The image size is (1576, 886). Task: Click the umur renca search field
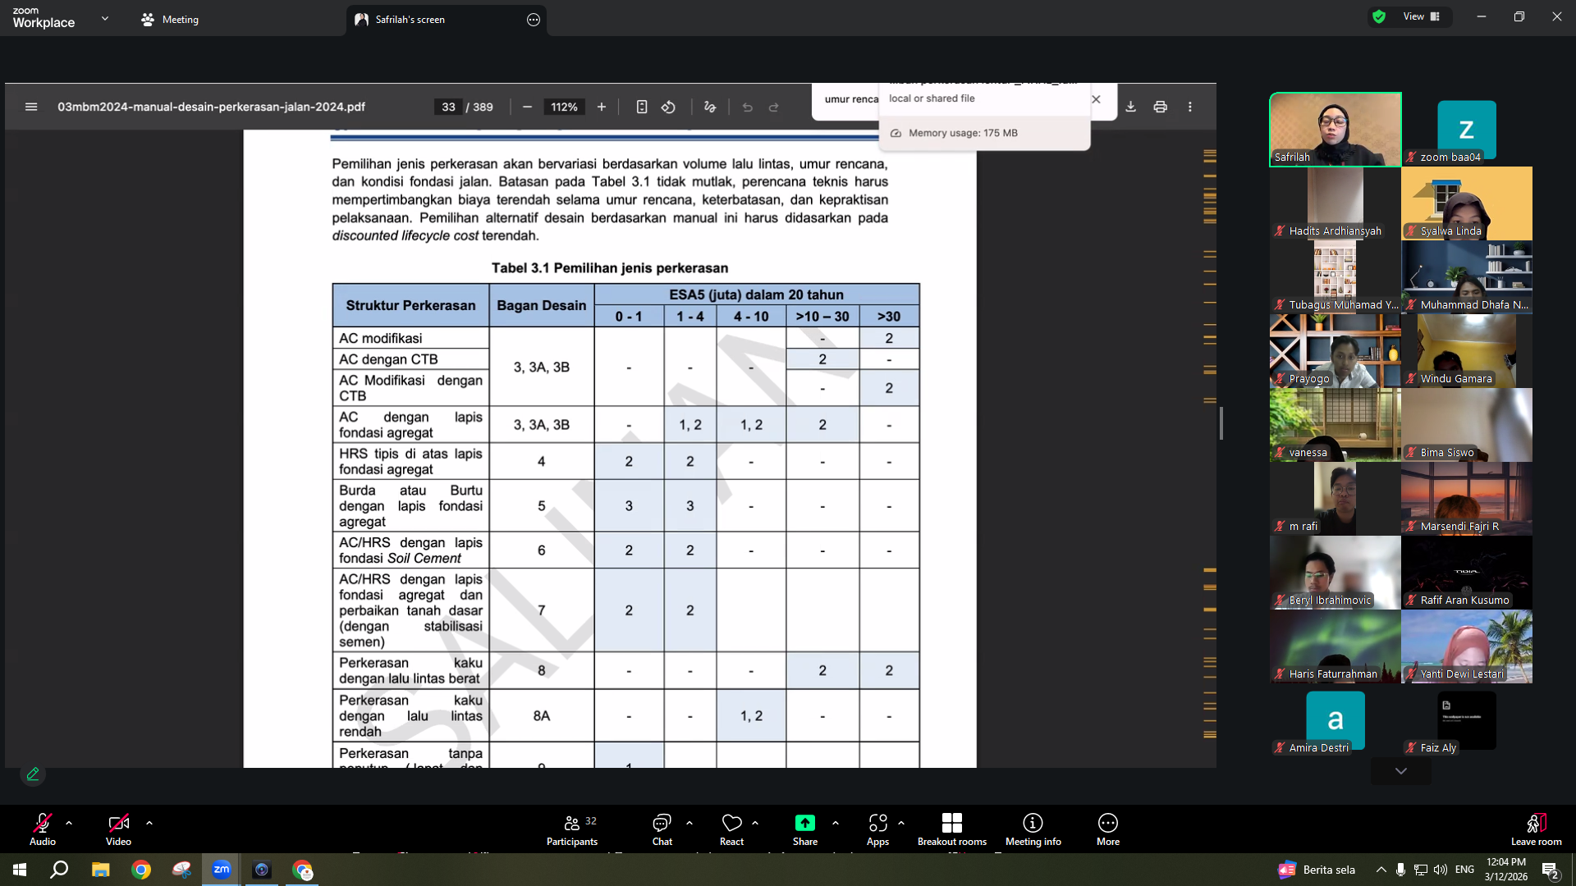pyautogui.click(x=850, y=99)
